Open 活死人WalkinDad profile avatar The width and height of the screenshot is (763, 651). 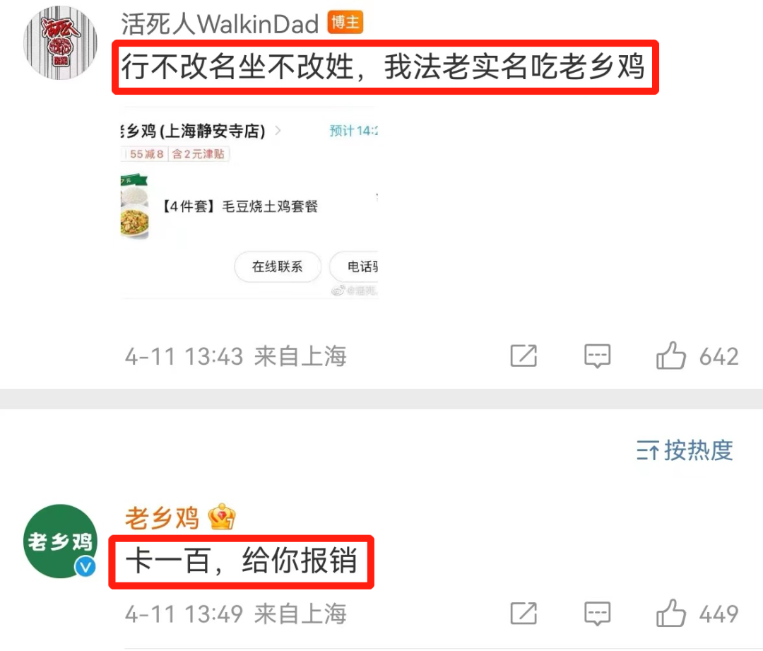click(x=60, y=43)
